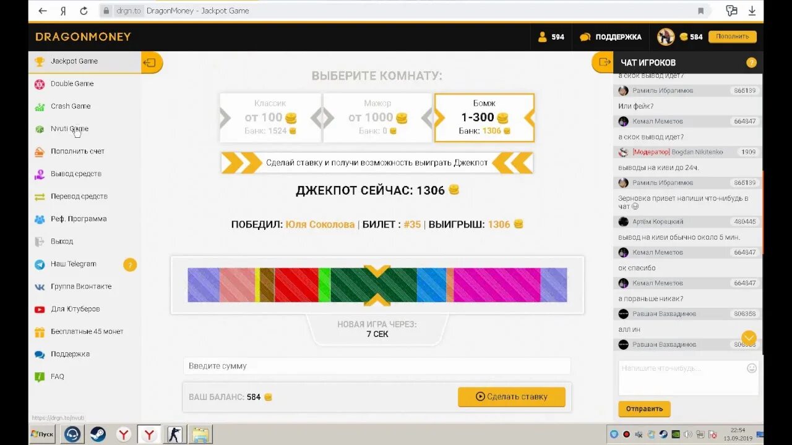The width and height of the screenshot is (792, 445).
Task: Click chat user Артём Корецкий
Action: tap(658, 222)
